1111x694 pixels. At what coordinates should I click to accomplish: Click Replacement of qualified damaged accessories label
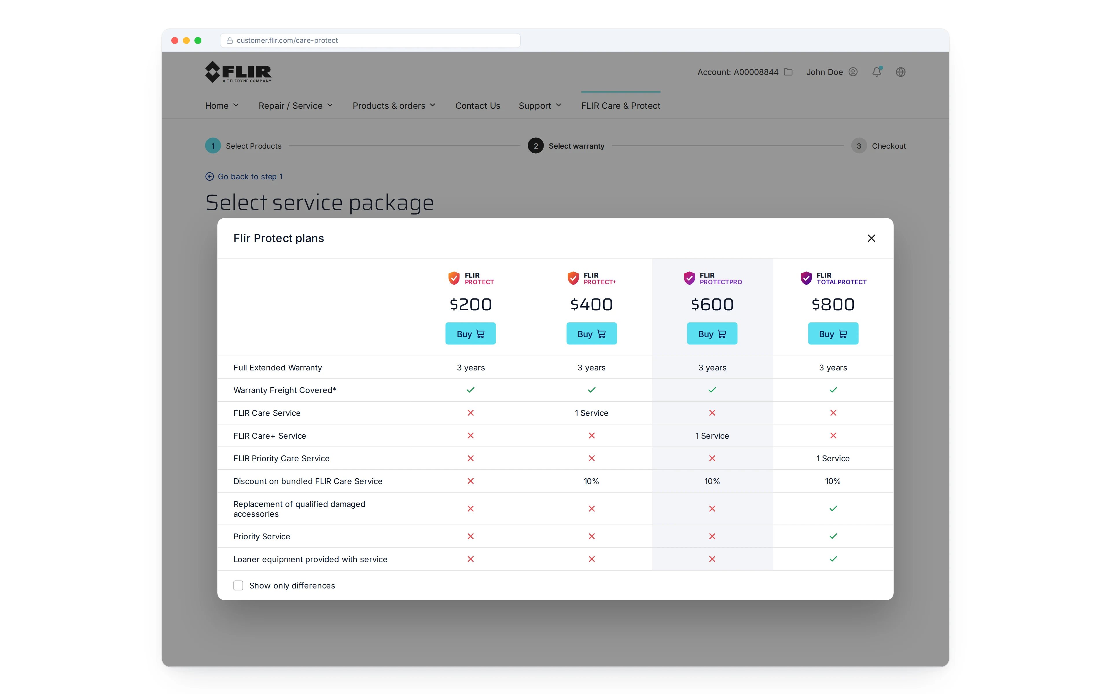pos(299,509)
